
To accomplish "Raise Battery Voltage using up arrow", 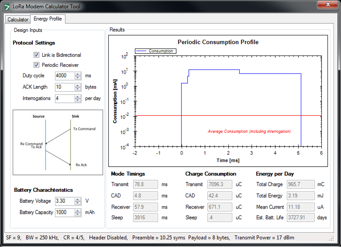I will coord(78,200).
